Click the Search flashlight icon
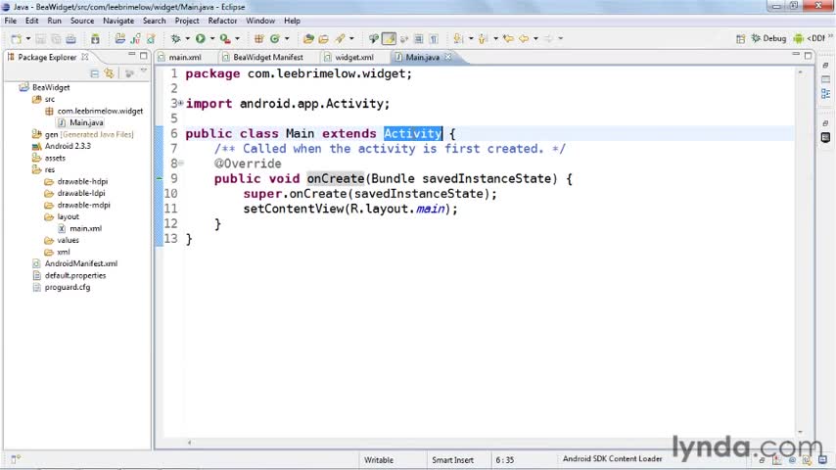Screen dimensions: 836x470 [x=340, y=39]
